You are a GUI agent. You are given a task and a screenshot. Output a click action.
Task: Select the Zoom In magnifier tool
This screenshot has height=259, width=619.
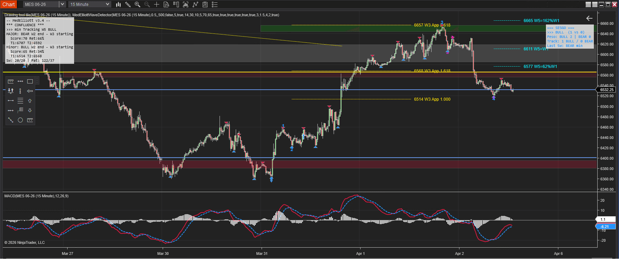[x=138, y=4]
